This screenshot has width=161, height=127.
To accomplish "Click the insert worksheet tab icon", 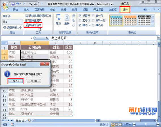I will click(29, 120).
